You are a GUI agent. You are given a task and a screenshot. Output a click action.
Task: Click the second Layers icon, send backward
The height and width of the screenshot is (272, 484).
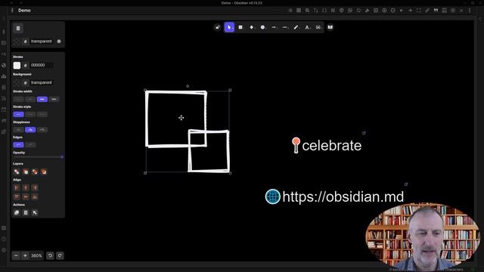click(26, 172)
